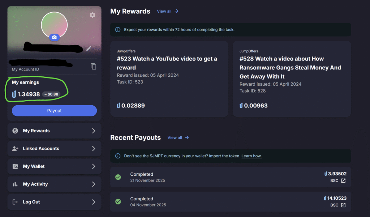Expand My Wallet chevron arrow
Viewport: 370px width, 217px height.
[x=94, y=166]
